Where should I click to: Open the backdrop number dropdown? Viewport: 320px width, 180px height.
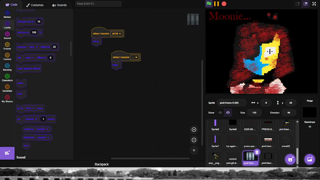[x=43, y=137]
